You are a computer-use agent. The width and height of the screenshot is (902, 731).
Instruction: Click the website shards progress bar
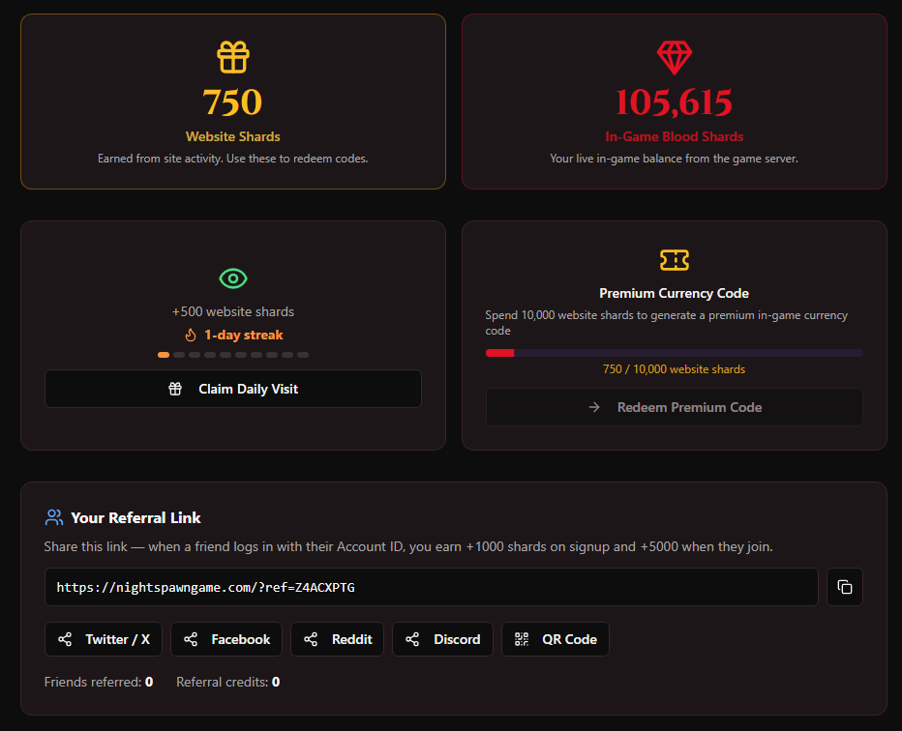(674, 353)
